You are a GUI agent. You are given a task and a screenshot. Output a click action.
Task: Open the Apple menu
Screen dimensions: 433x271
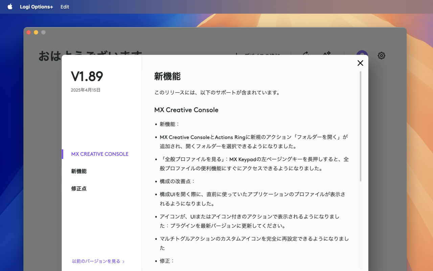pyautogui.click(x=10, y=7)
